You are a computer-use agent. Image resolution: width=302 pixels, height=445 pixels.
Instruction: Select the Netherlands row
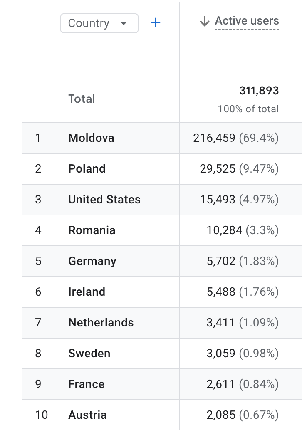[x=101, y=323]
